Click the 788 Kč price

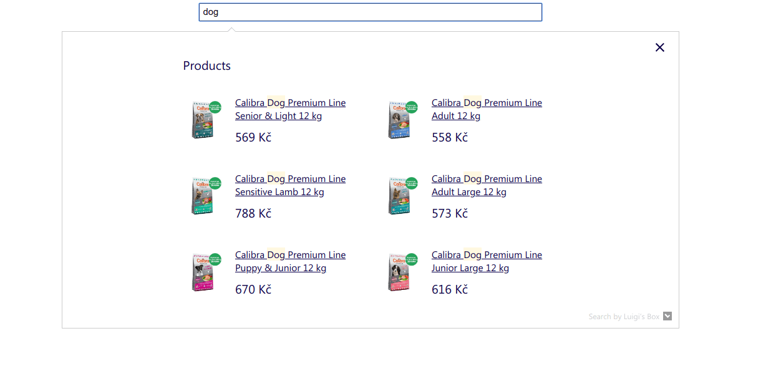253,213
